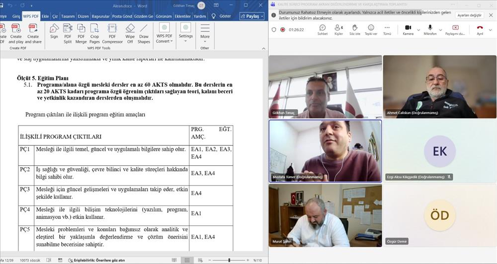Click the Ayarları değiştir button
The height and width of the screenshot is (264, 497).
coord(469,15)
